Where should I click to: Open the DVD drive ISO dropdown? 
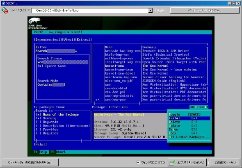coord(150,10)
